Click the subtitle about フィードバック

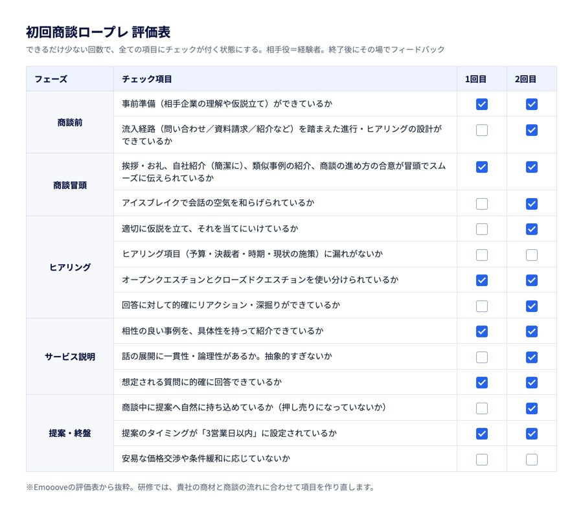pyautogui.click(x=235, y=49)
